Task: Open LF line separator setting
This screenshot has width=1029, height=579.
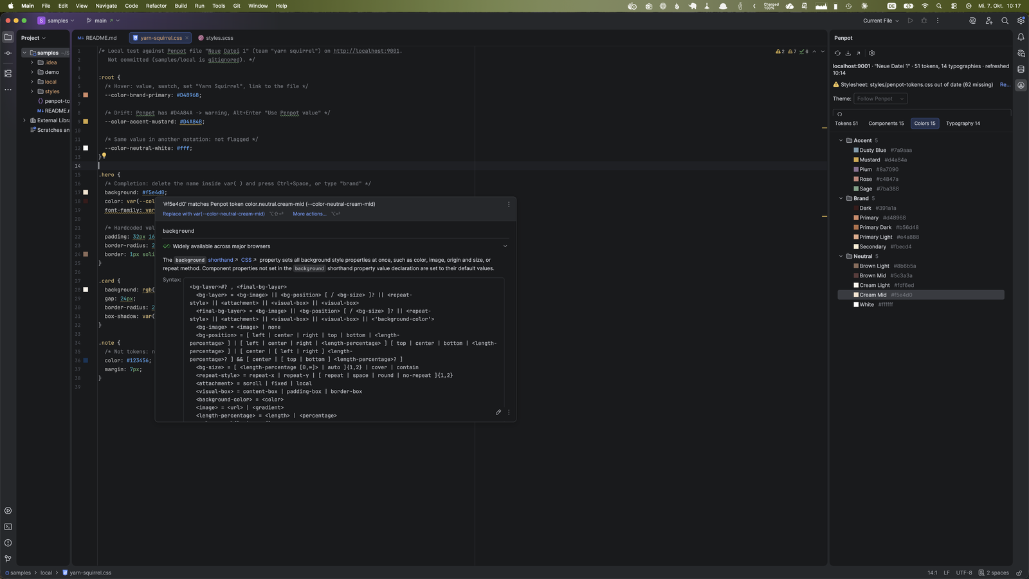Action: pyautogui.click(x=947, y=573)
